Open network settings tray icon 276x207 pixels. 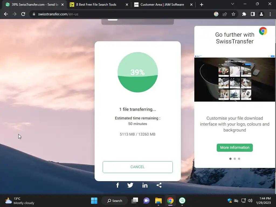pos(243,201)
